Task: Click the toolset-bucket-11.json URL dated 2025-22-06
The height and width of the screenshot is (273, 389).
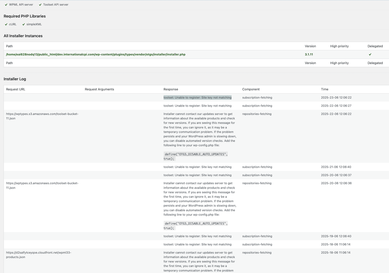Action: (42, 116)
